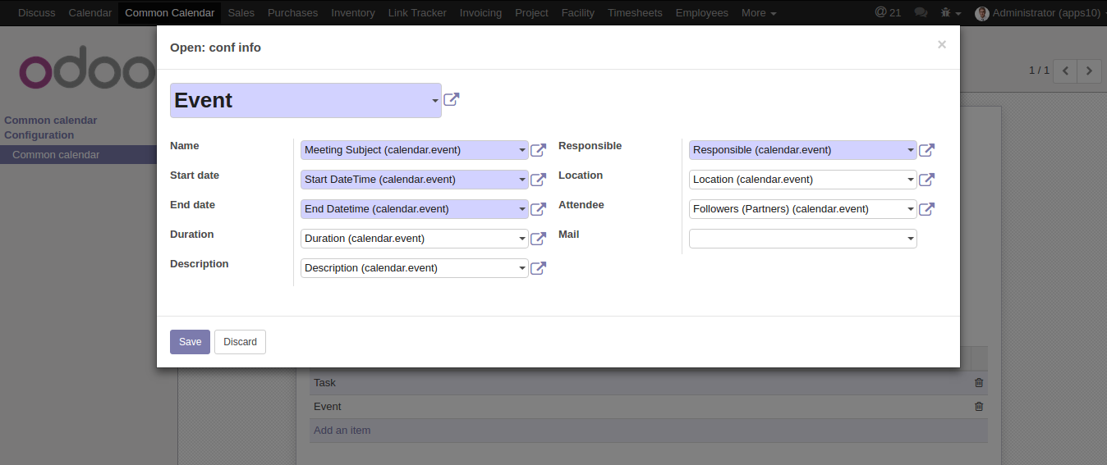Open the Inventory menu

pyautogui.click(x=353, y=12)
